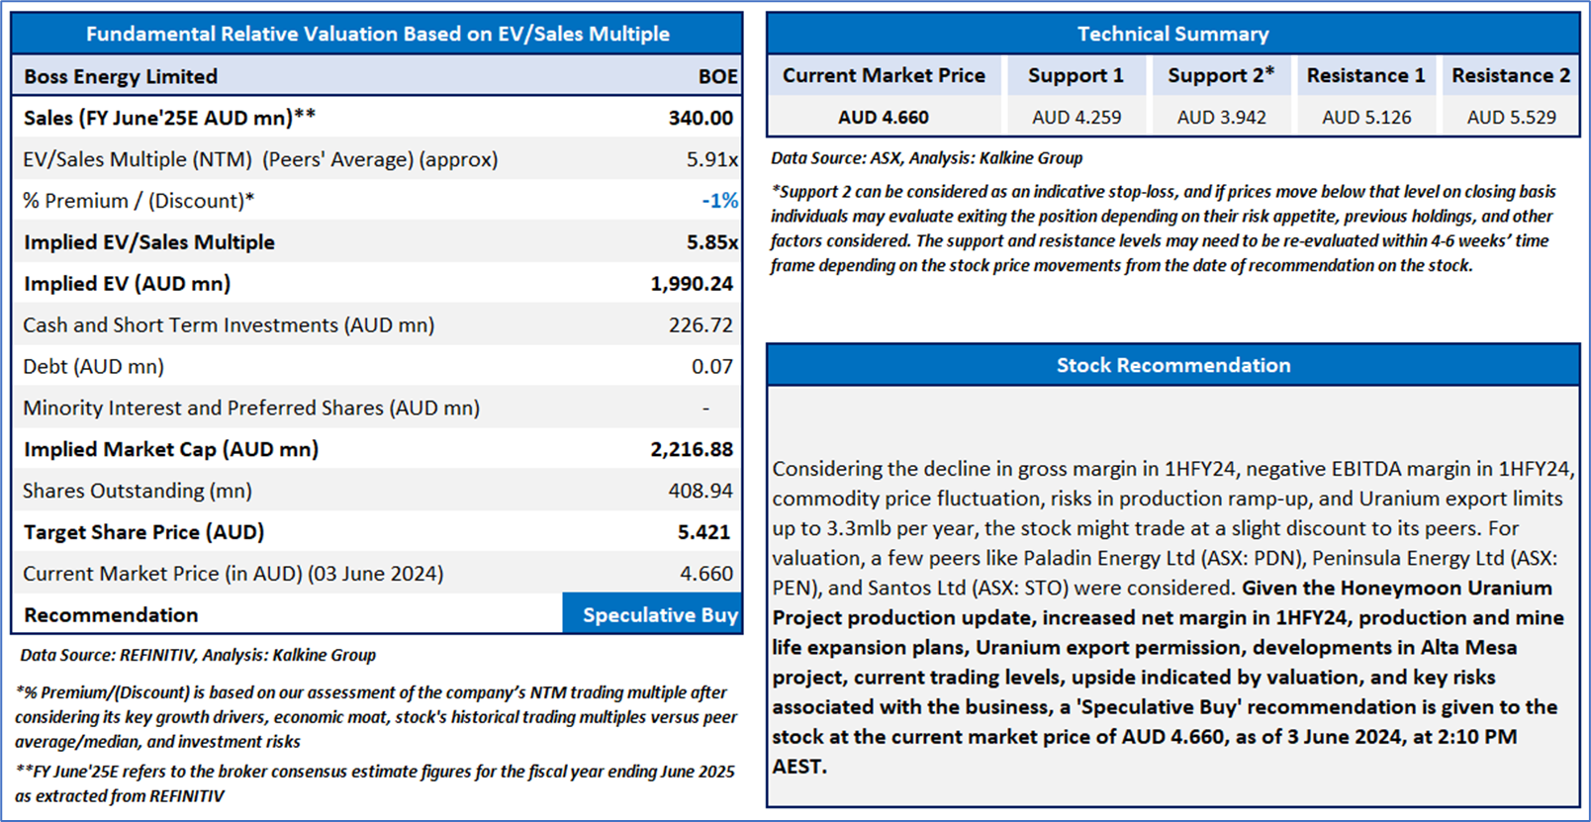Click the Implied Market Cap value 2,216.88
Image resolution: width=1591 pixels, height=822 pixels.
point(692,449)
